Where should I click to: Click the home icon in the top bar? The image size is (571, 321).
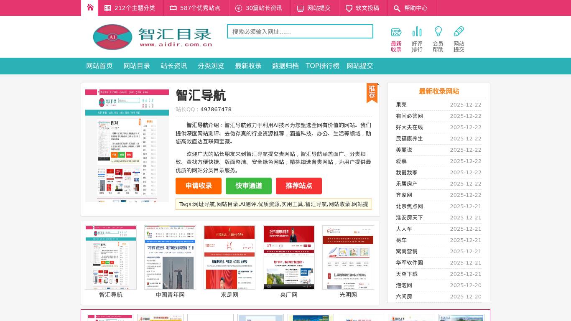pyautogui.click(x=89, y=8)
